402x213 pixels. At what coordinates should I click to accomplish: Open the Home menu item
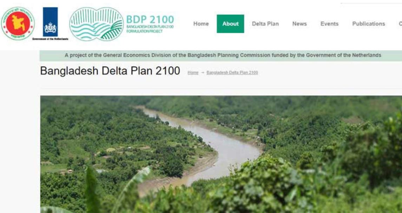point(201,24)
